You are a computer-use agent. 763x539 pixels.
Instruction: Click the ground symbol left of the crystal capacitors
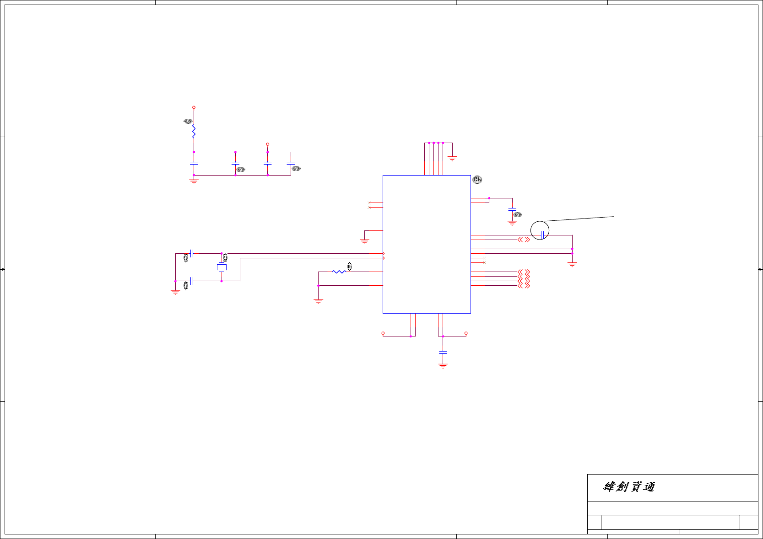(175, 292)
